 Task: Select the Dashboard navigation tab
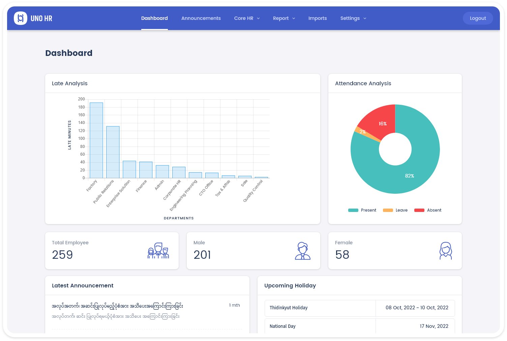coord(154,18)
